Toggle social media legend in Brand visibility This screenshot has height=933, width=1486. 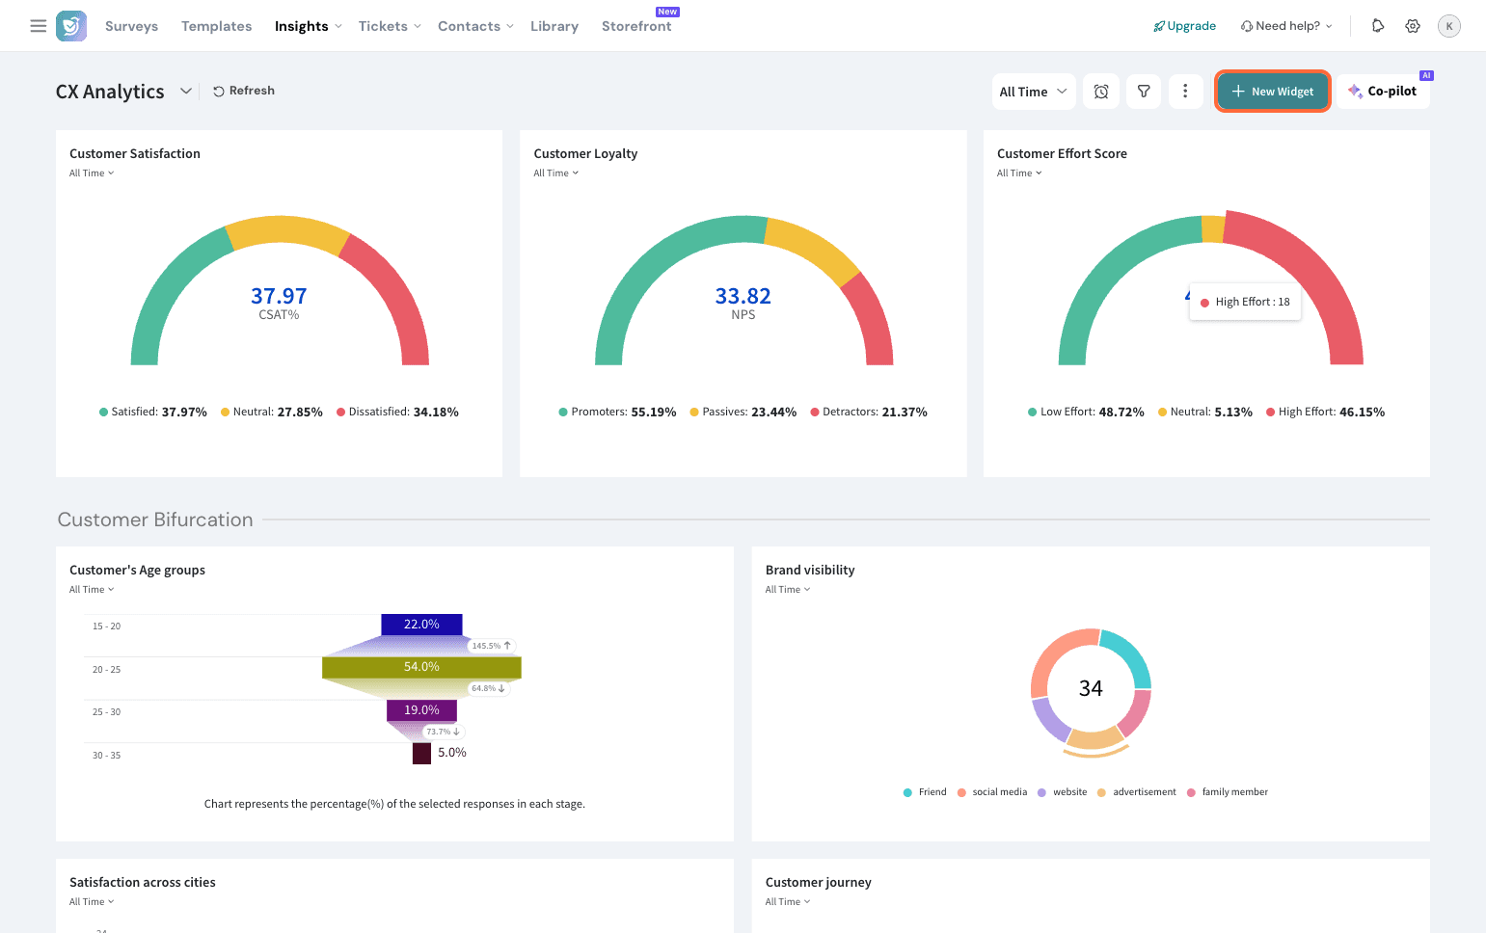tap(992, 792)
